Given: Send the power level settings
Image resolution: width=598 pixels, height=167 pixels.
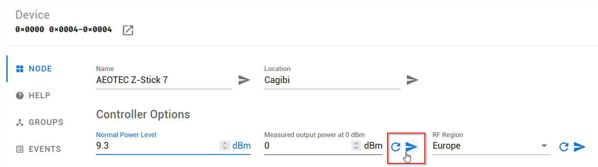Looking at the screenshot, I should click(x=411, y=146).
